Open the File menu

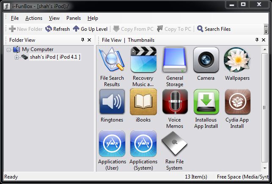click(x=15, y=18)
